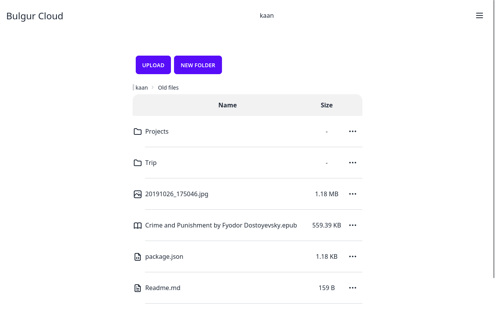
Task: Click the 559.39 KB size value
Action: pos(326,225)
